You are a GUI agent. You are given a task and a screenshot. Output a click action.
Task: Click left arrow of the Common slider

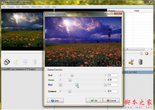pos(60,91)
